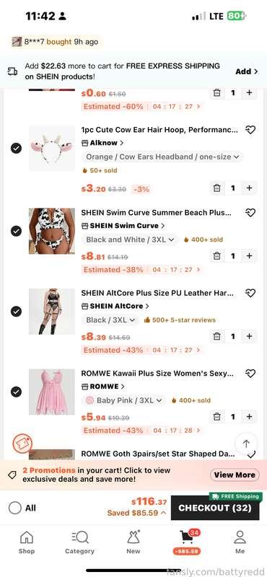Viewport: 267px width, 577px height.
Task: Tap the CHECKOUT (32) button
Action: point(215,508)
